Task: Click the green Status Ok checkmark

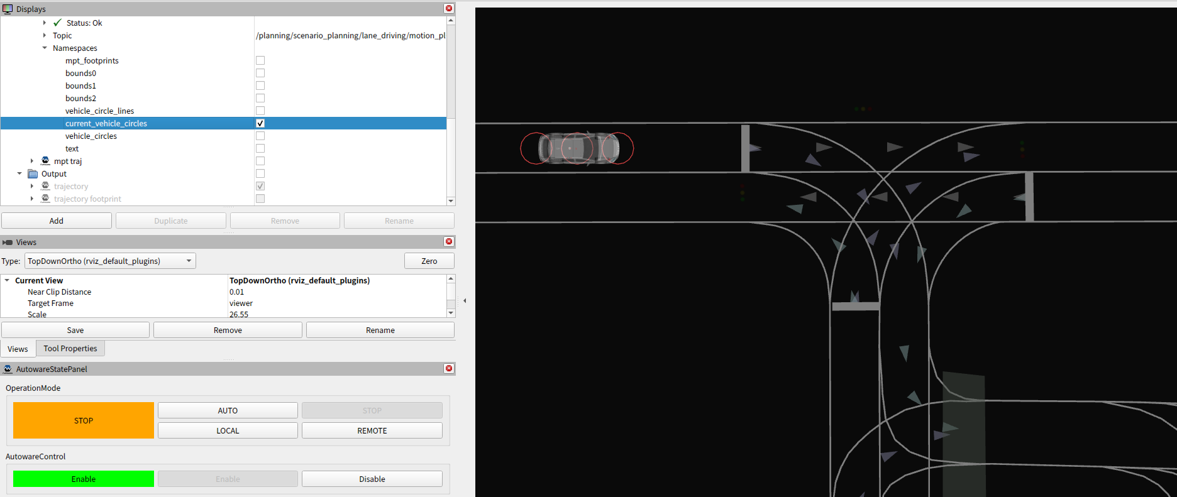Action: coord(57,23)
